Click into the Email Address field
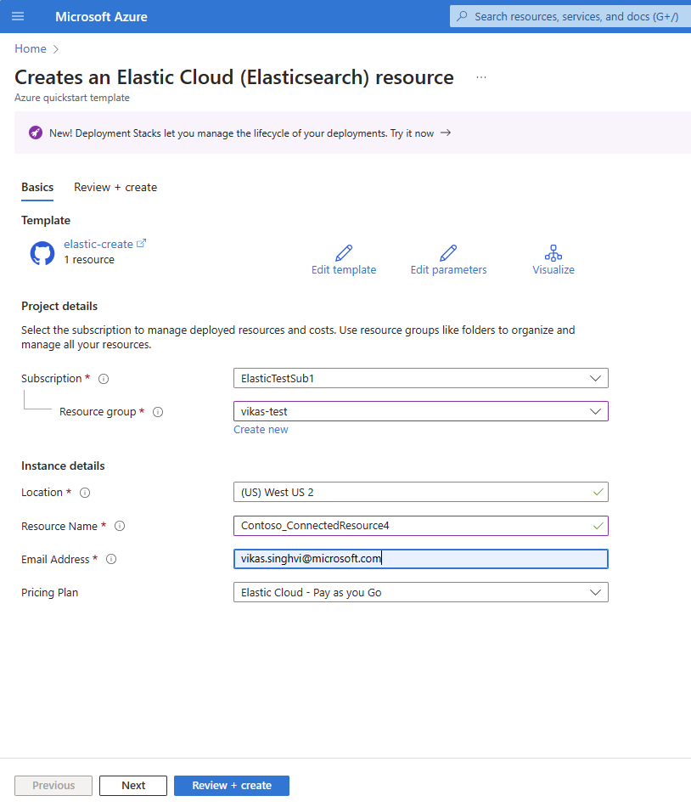 420,559
